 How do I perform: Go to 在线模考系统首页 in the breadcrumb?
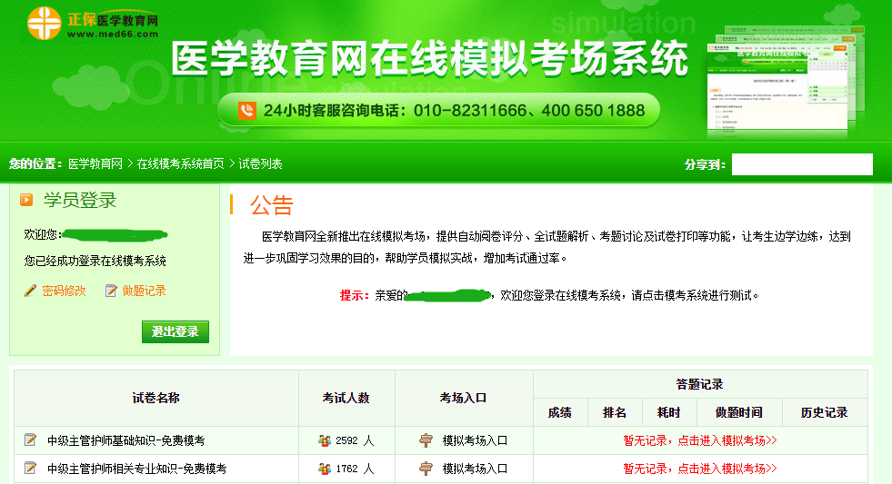pyautogui.click(x=181, y=163)
